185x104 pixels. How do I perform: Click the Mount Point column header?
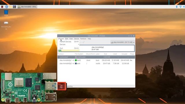(90, 54)
